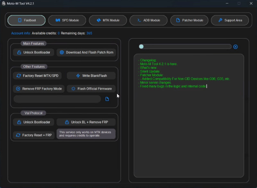Click the Moto-M Tool app icon in title bar
The image size is (257, 188).
[x=4, y=4]
